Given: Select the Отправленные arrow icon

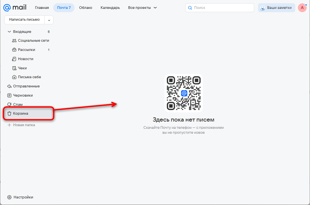Looking at the screenshot, I should 9,86.
